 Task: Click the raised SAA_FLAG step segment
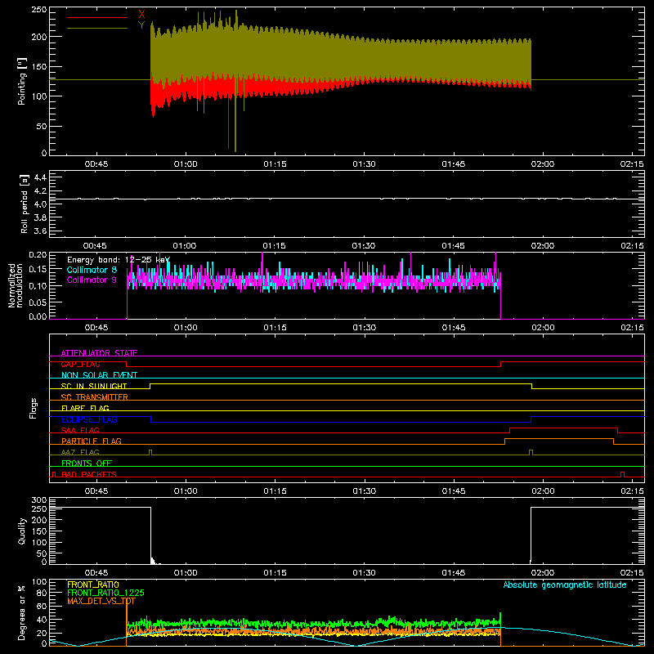563,428
